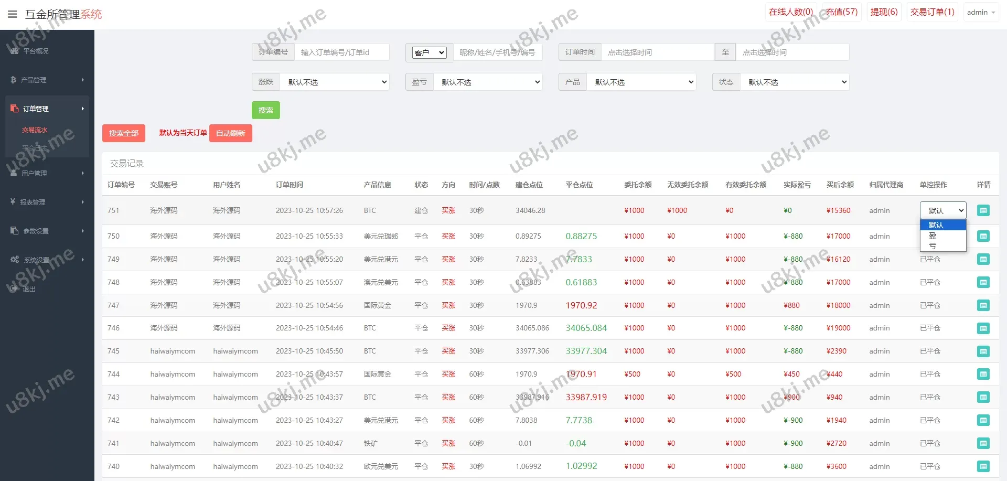
Task: Open details icon for order 744
Action: [x=983, y=374]
